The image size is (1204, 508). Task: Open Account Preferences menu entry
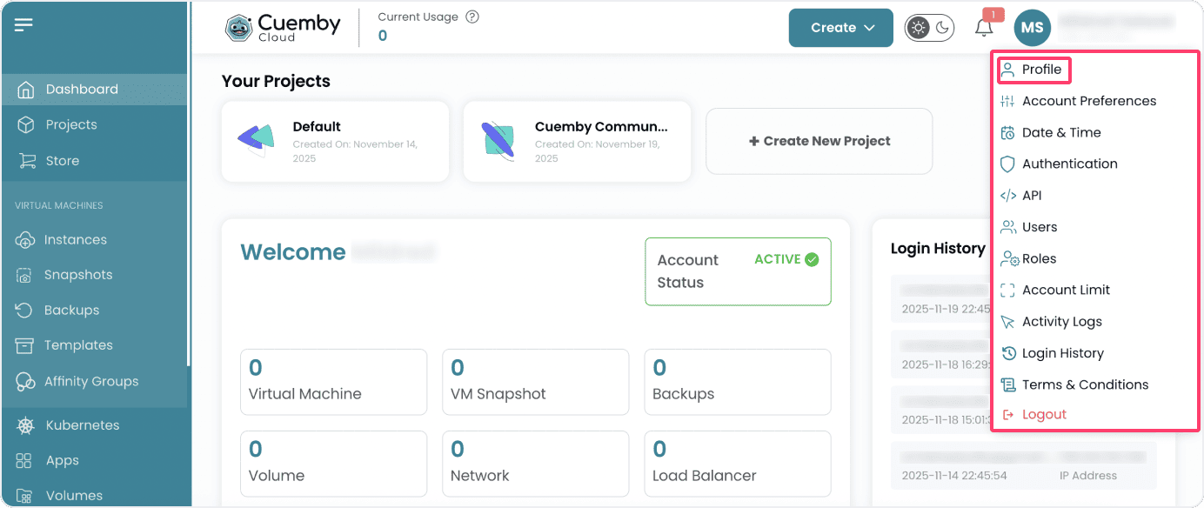(x=1088, y=101)
